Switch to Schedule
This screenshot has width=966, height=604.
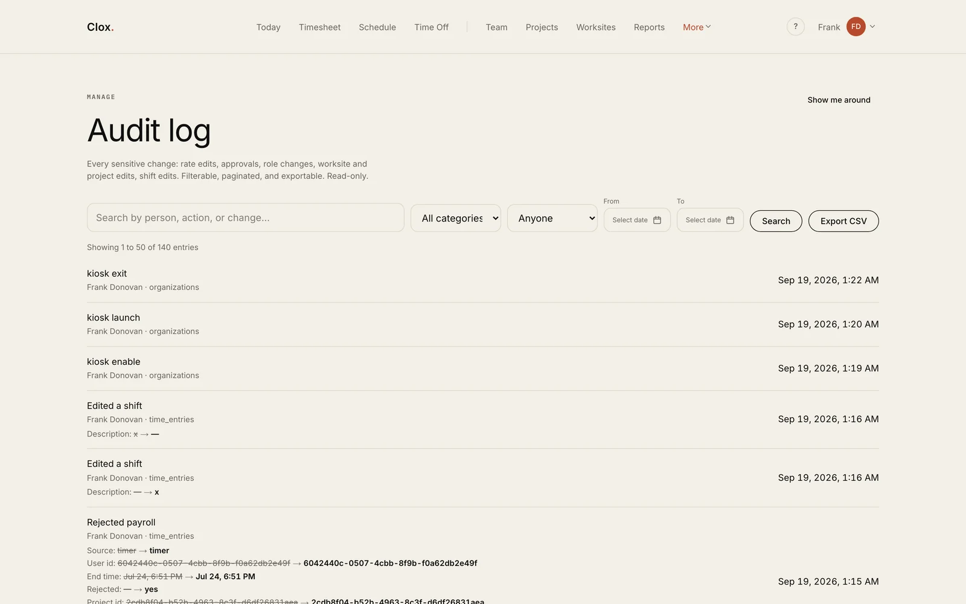(377, 27)
